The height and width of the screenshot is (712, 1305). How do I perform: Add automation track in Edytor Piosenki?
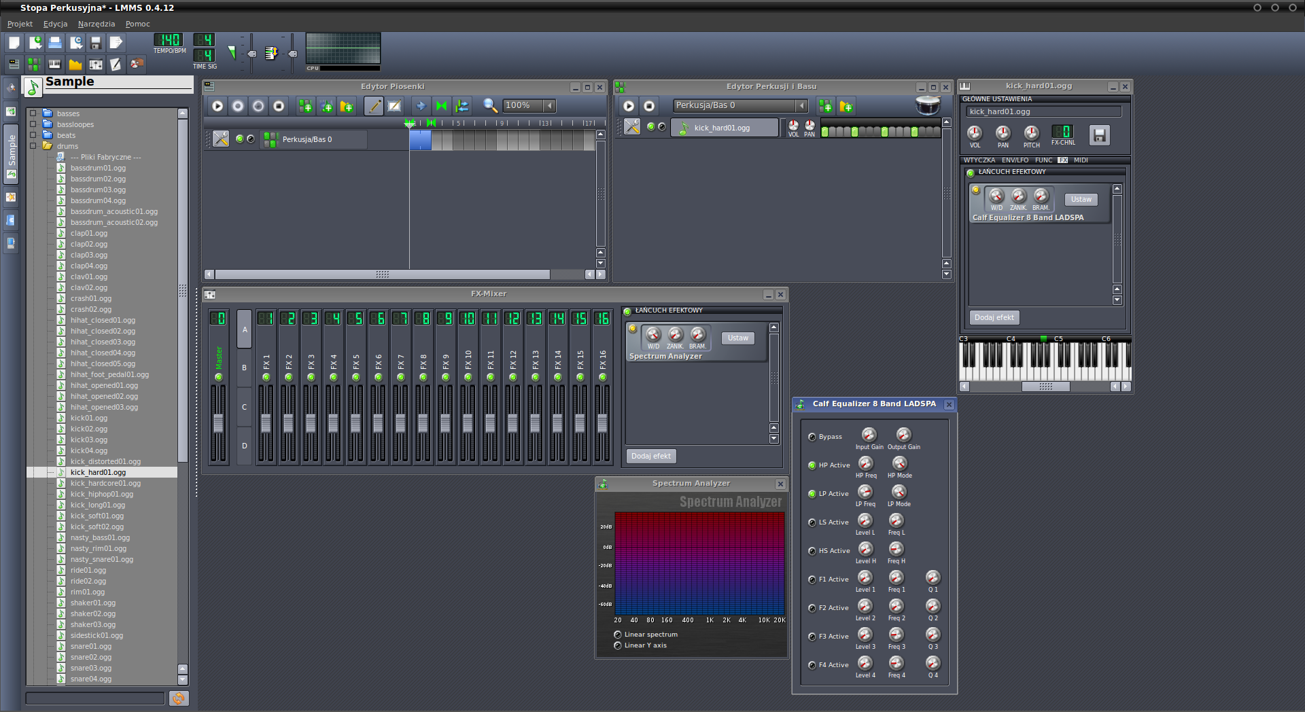pyautogui.click(x=347, y=106)
